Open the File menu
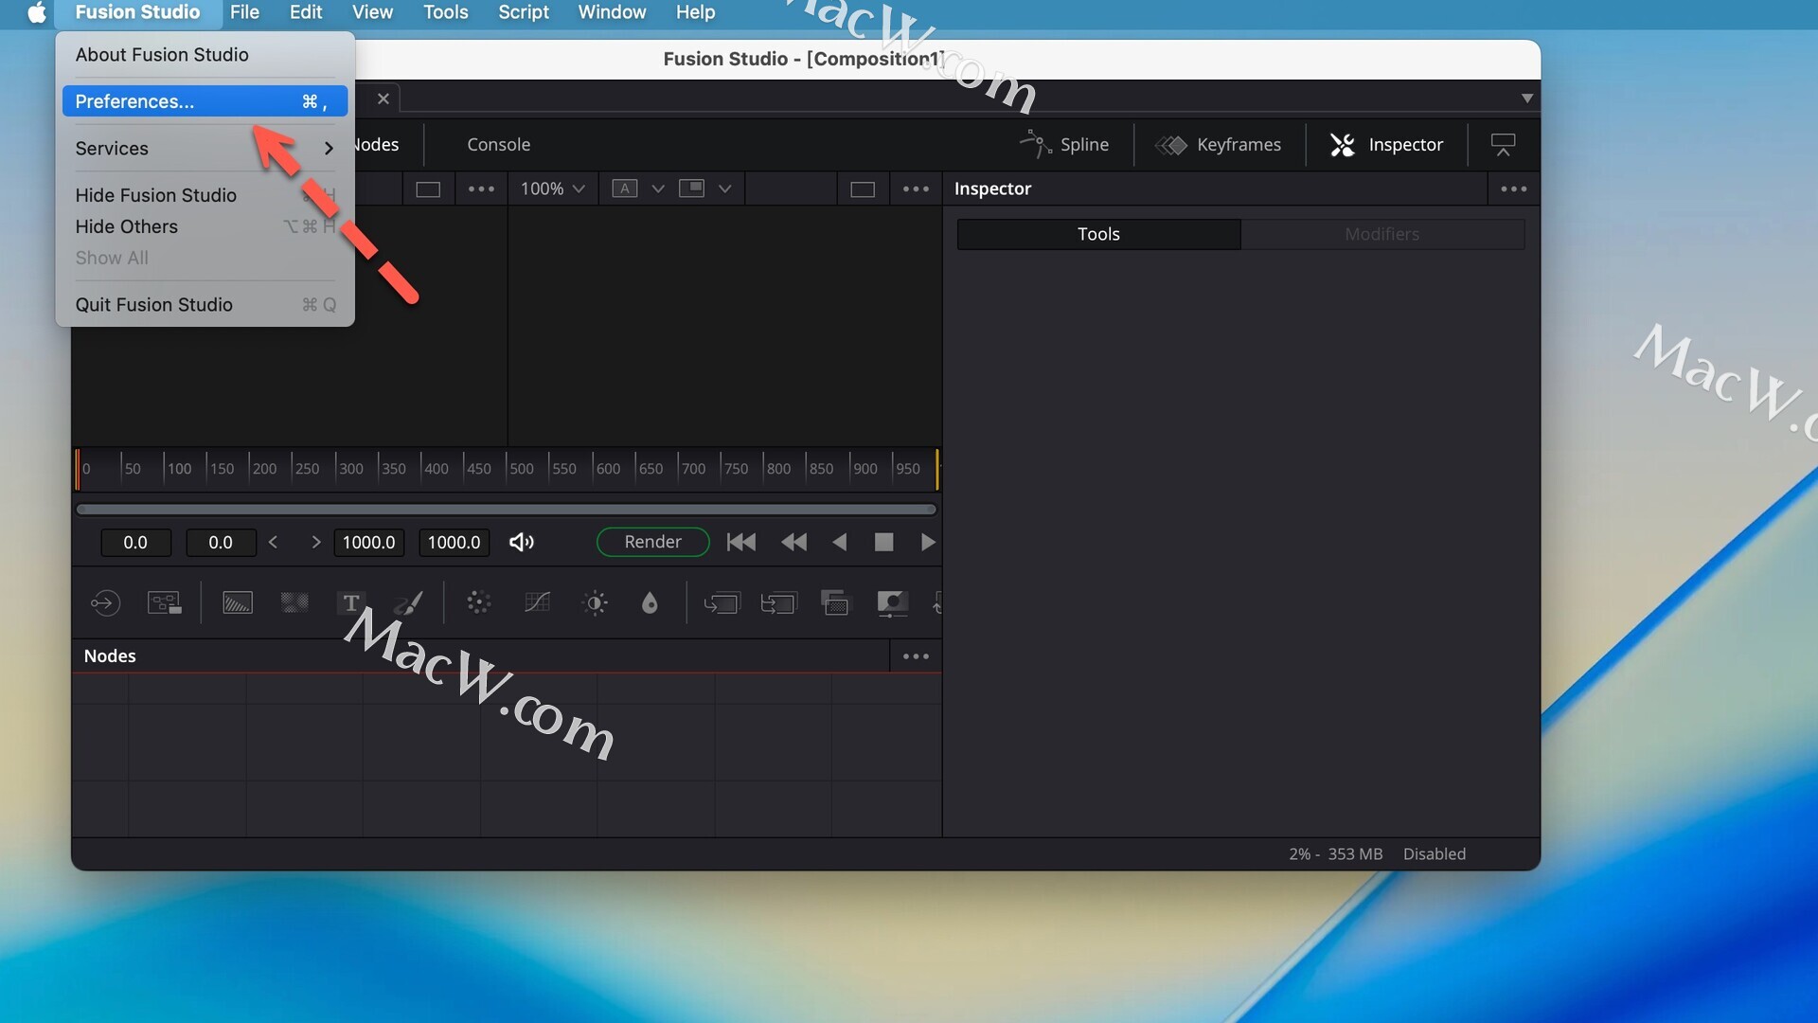Viewport: 1818px width, 1023px height. pyautogui.click(x=244, y=12)
